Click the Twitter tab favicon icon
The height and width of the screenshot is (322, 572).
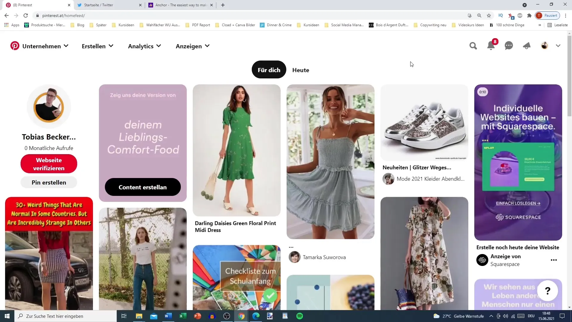(79, 5)
